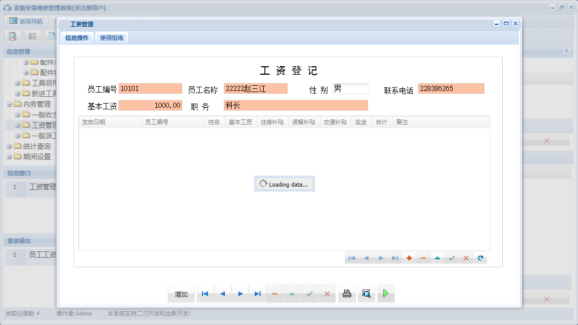Screen dimensions: 578x325
Task: Click the green check post icon on grid toolbar
Action: click(x=451, y=258)
